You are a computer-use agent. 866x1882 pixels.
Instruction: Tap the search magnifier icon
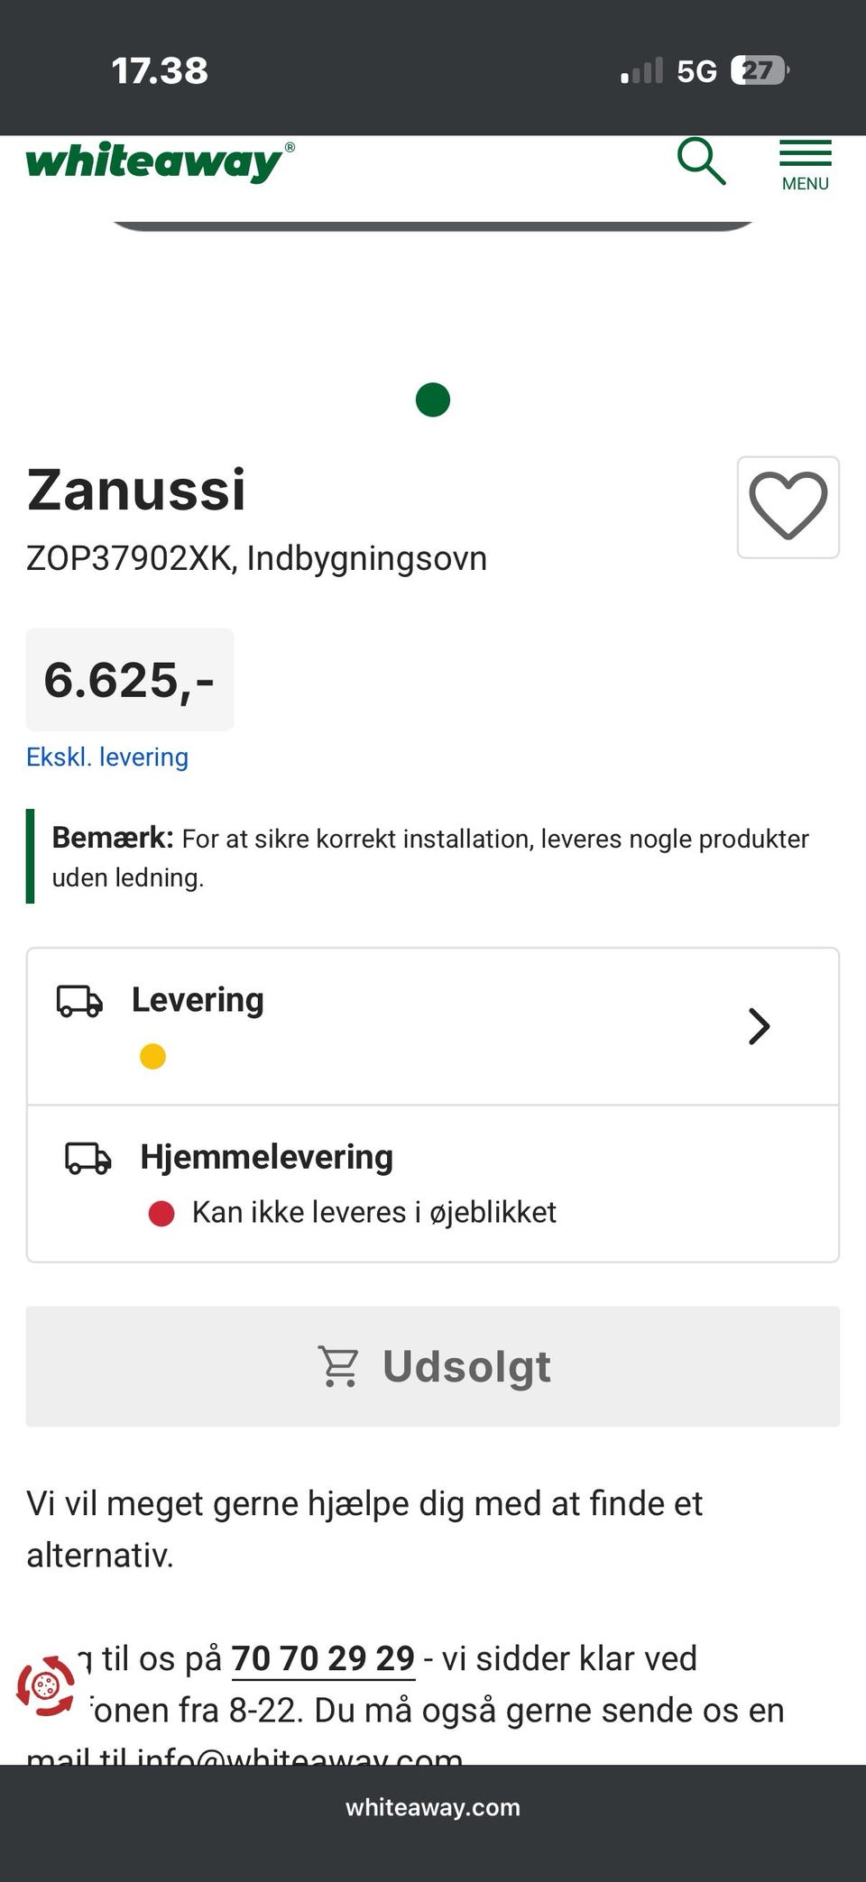pos(701,162)
